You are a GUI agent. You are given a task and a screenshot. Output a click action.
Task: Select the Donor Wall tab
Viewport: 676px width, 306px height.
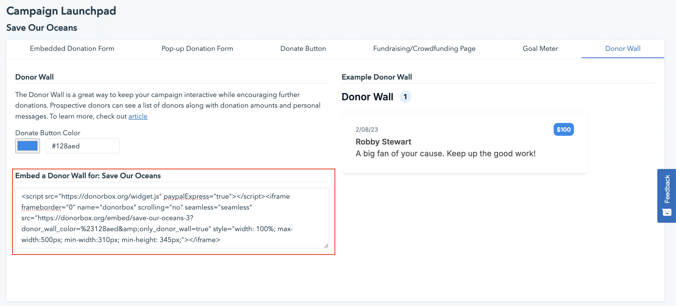pos(623,49)
